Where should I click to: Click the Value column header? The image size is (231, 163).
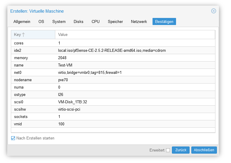135,35
